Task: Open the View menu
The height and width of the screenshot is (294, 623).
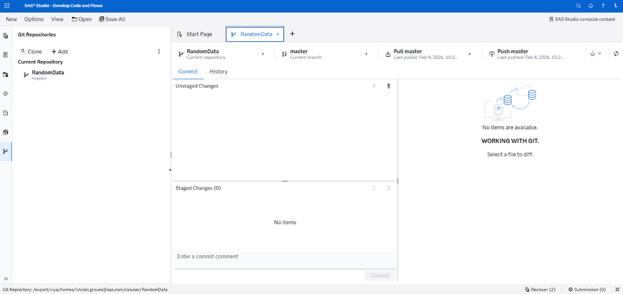Action: pyautogui.click(x=57, y=19)
